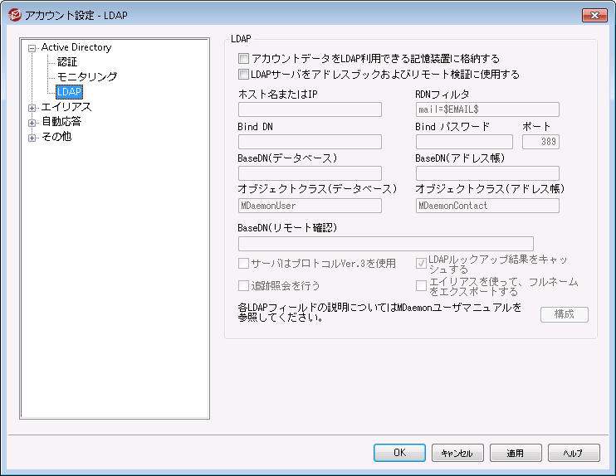Open モニタリング tree item

click(x=86, y=76)
